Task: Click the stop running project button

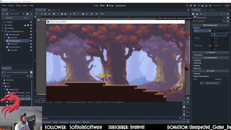Action: pyautogui.click(x=195, y=6)
